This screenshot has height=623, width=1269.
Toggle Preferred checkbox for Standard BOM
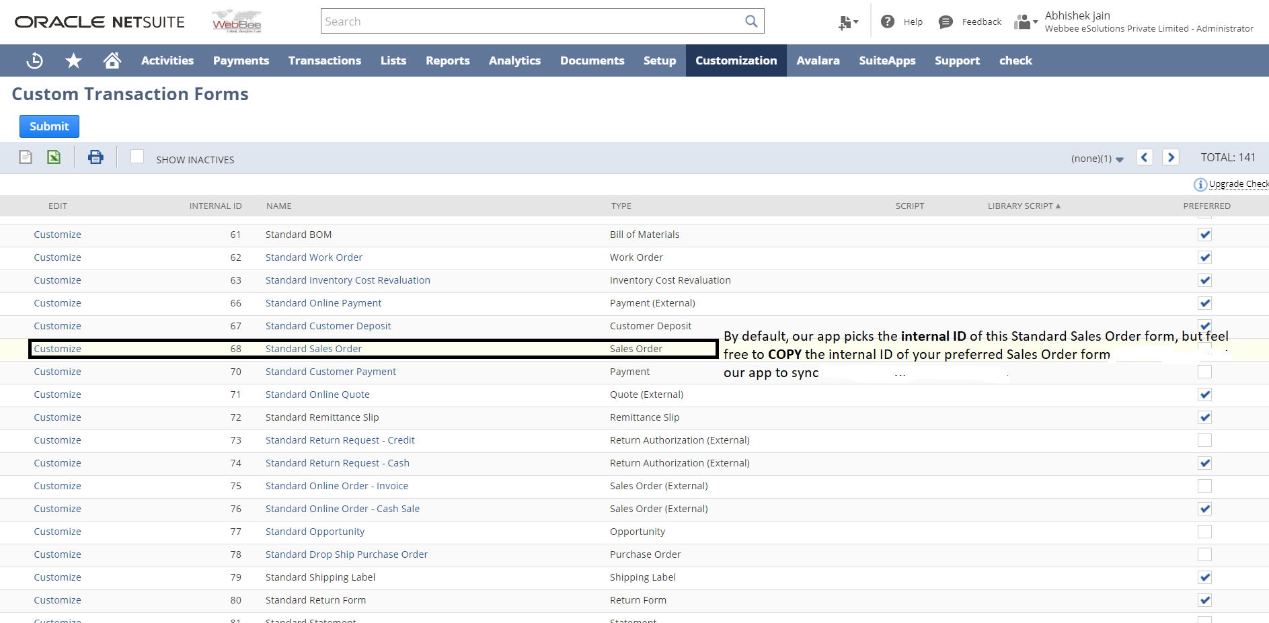pos(1204,235)
